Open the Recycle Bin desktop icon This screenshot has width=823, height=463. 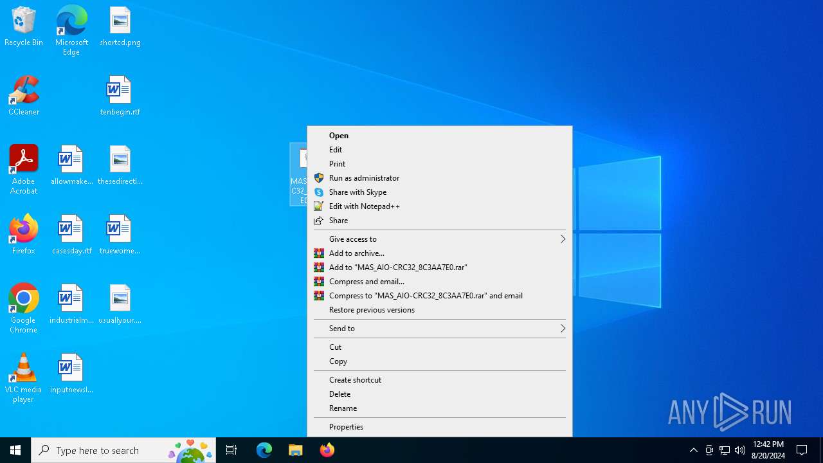point(24,27)
